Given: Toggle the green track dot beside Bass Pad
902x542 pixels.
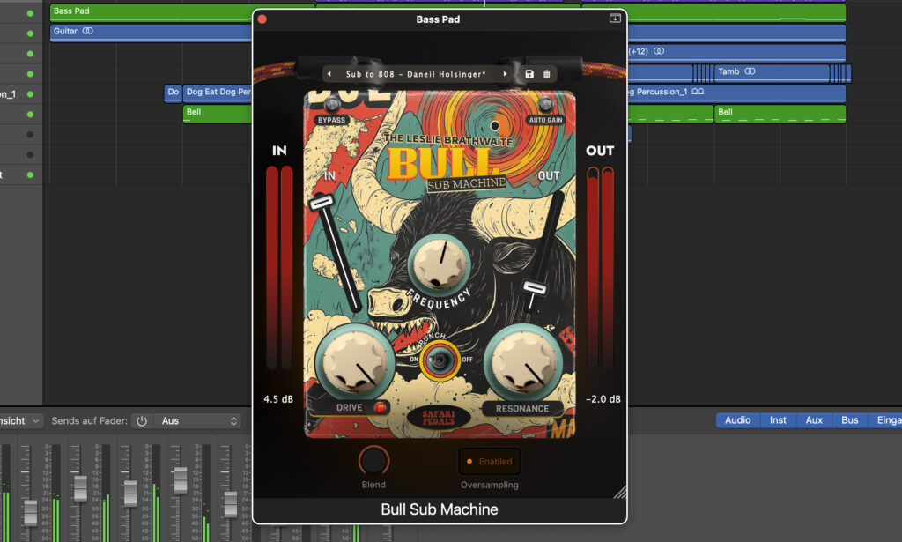Looking at the screenshot, I should (30, 13).
